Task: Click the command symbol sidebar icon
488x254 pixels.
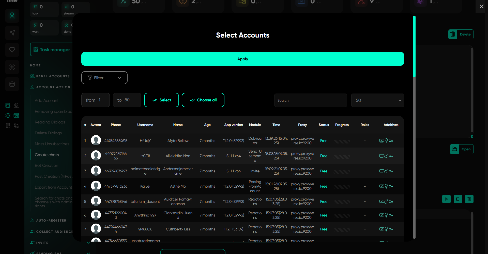Action: [x=12, y=67]
